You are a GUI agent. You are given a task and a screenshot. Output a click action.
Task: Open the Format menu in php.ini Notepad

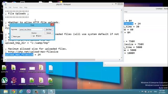click(15, 8)
